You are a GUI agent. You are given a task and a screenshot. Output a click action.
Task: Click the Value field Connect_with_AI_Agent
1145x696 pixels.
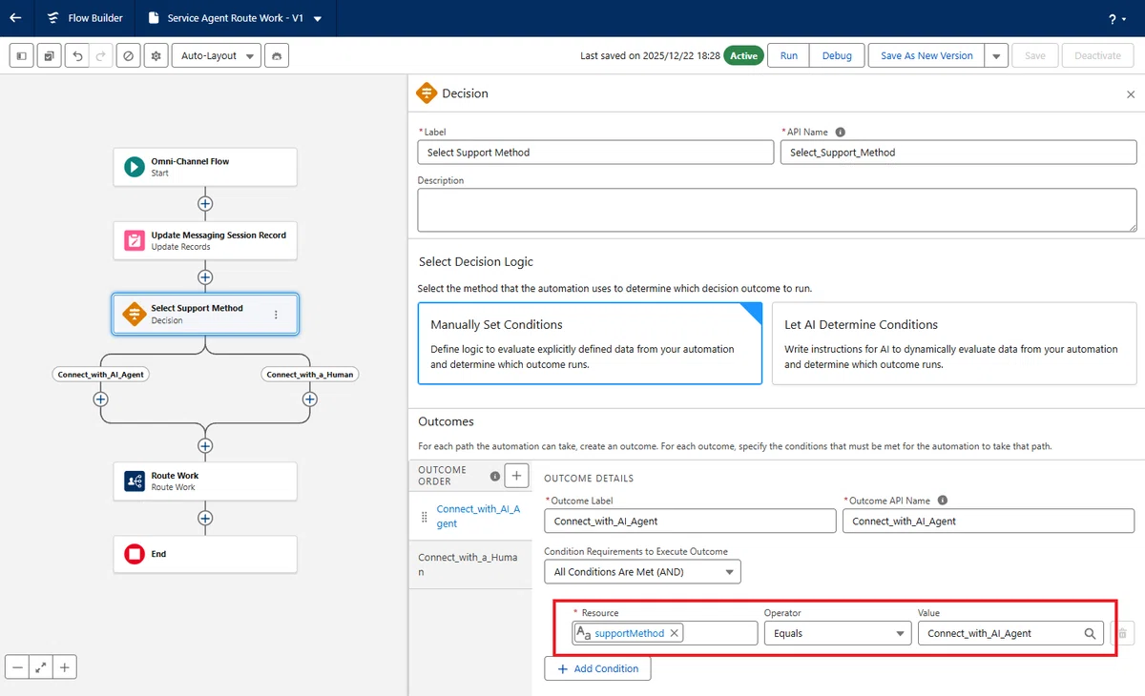click(x=1010, y=633)
